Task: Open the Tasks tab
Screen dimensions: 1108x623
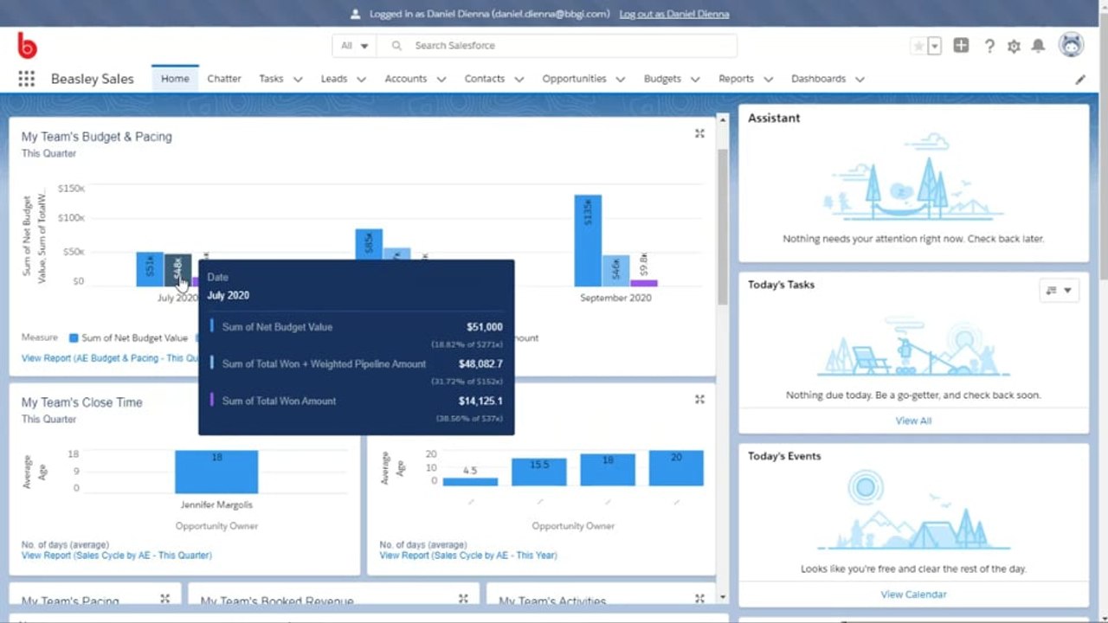Action: [x=271, y=79]
